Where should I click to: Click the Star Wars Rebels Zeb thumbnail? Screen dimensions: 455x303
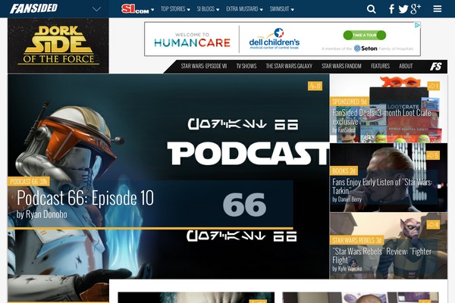388,246
